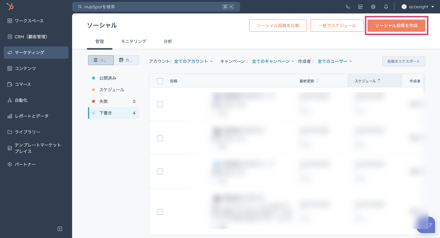Filter posts by 失敗 status
The height and width of the screenshot is (238, 440).
tap(113, 101)
